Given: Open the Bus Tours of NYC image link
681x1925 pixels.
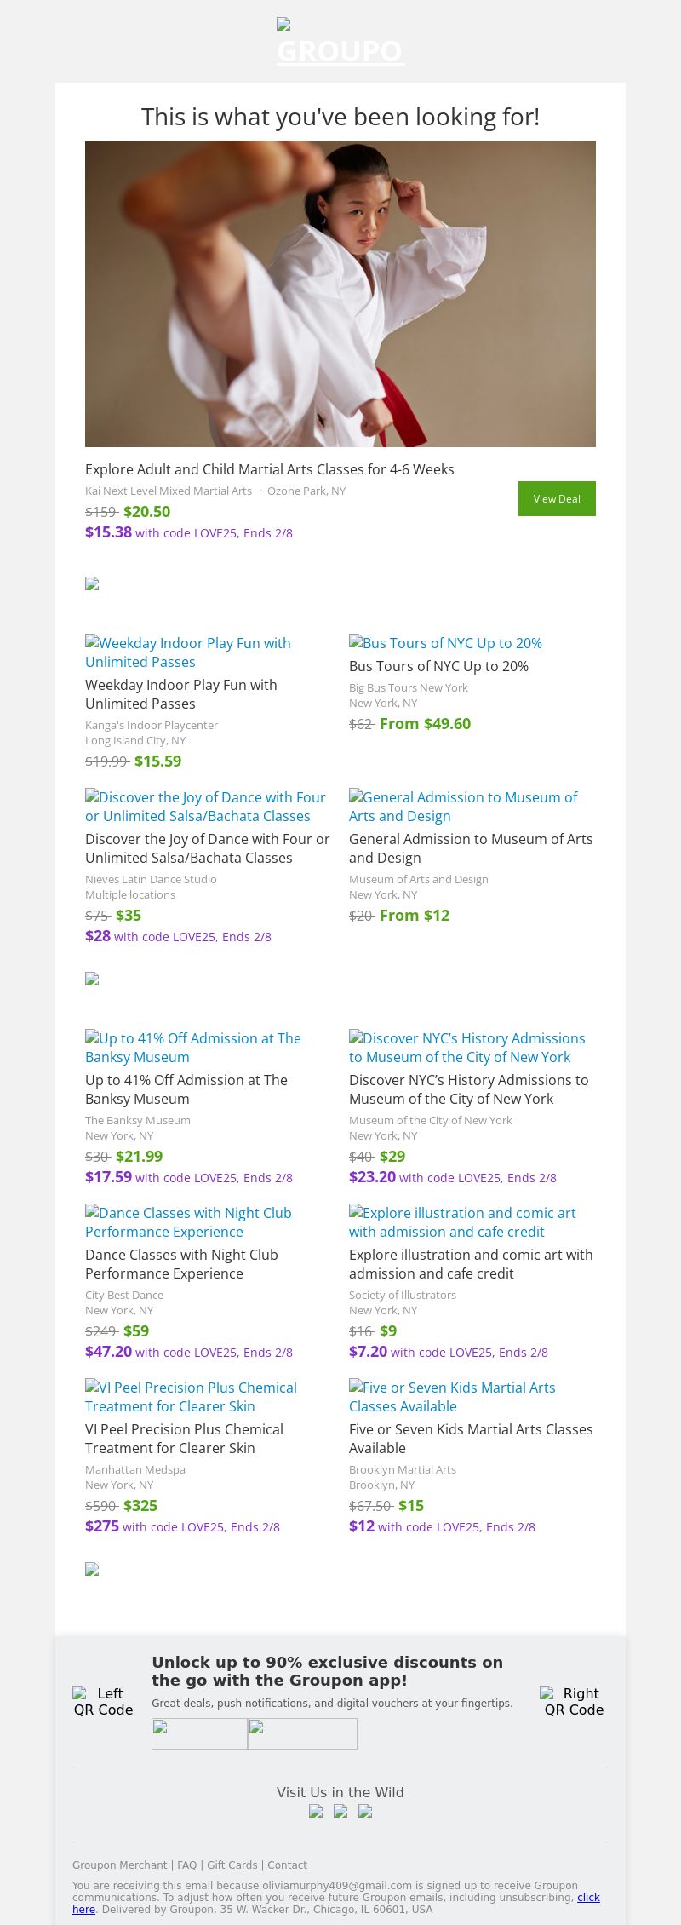Looking at the screenshot, I should (445, 643).
